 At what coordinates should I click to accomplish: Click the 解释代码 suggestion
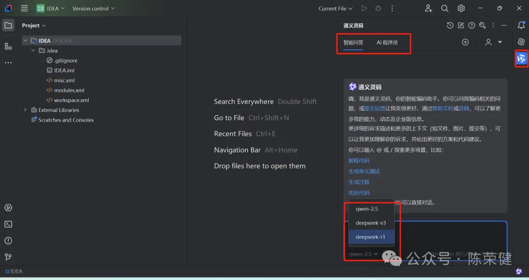click(x=359, y=161)
